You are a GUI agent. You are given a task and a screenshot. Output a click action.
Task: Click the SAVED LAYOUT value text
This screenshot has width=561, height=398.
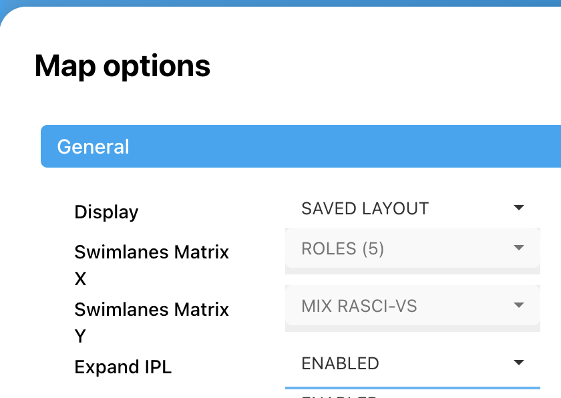(365, 208)
